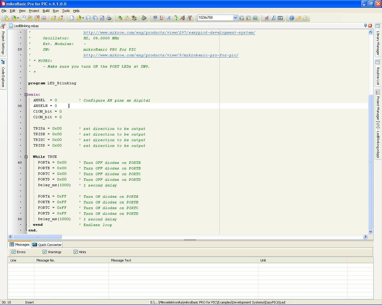
Task: Open the Build menu
Action: point(46,11)
